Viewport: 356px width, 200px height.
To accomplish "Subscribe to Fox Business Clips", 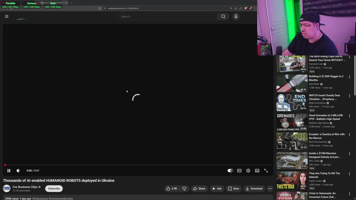I will coord(54,189).
